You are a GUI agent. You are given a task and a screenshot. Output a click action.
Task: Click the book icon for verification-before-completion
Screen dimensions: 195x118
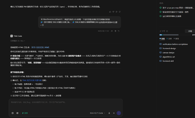(x=160, y=44)
